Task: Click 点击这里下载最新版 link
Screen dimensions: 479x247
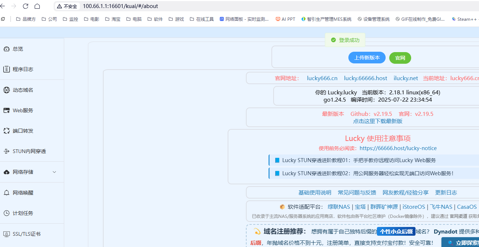Action: pos(378,121)
